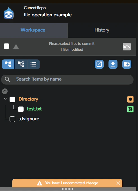The height and width of the screenshot is (191, 138).
Task: Click the search magnifier icon
Action: coord(7,79)
